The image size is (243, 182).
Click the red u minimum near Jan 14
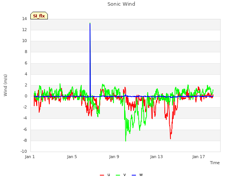tap(170, 138)
